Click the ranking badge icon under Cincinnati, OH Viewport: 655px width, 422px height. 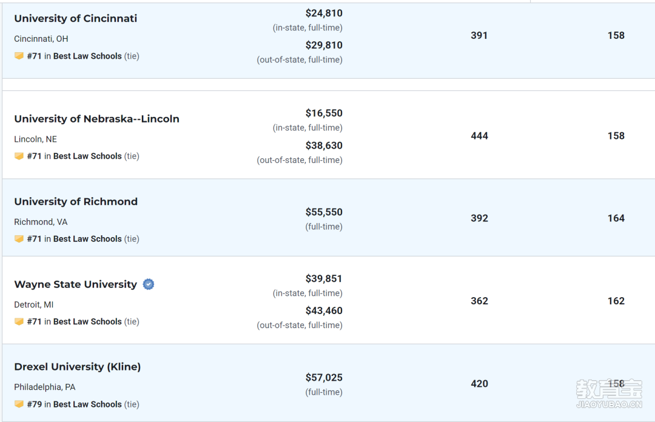(x=19, y=56)
